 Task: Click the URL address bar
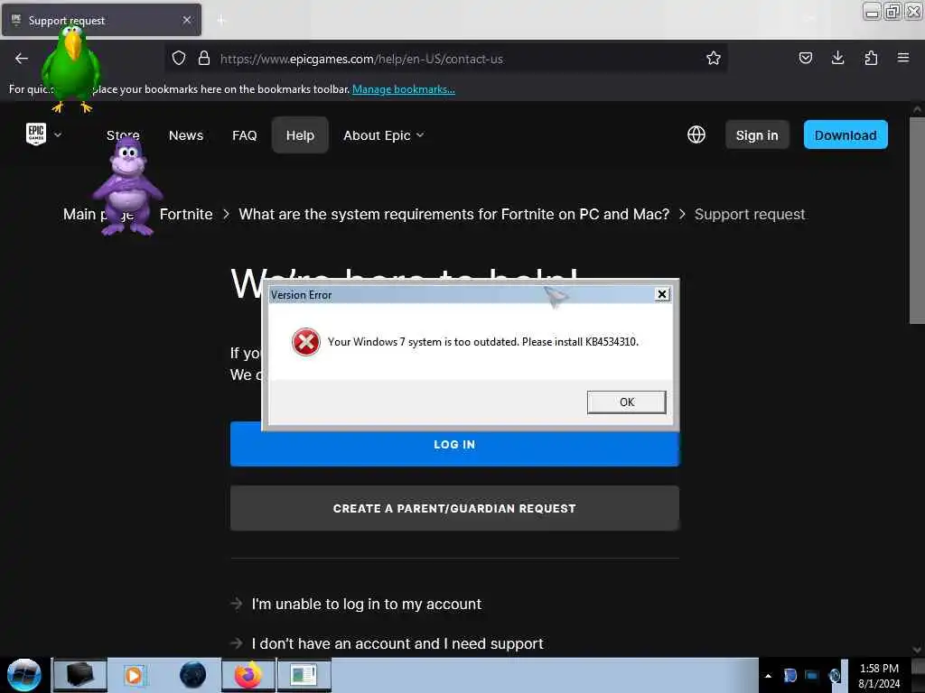point(445,59)
